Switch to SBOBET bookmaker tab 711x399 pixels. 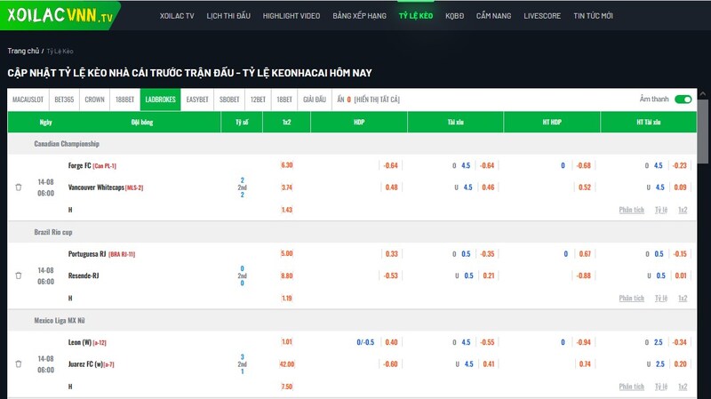click(x=229, y=100)
